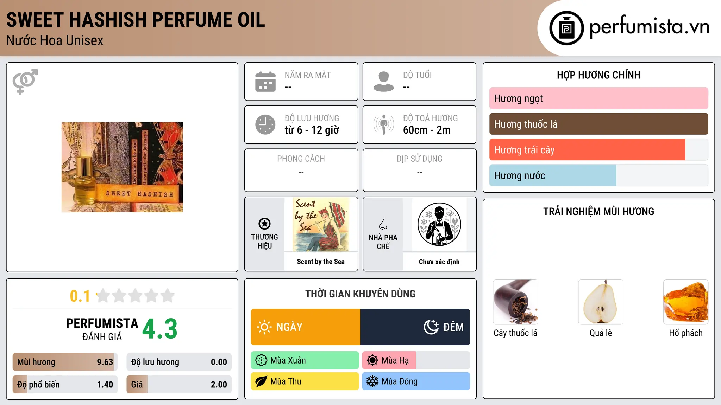This screenshot has width=721, height=405.
Task: Select the Mùa Xuân season bar
Action: point(305,360)
